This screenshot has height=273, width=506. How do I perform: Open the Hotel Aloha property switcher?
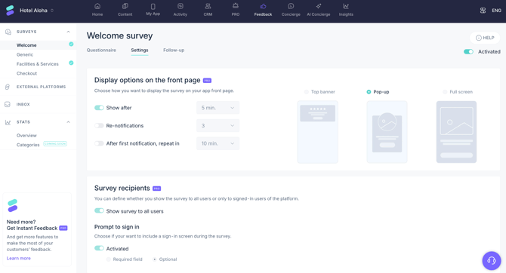(36, 11)
